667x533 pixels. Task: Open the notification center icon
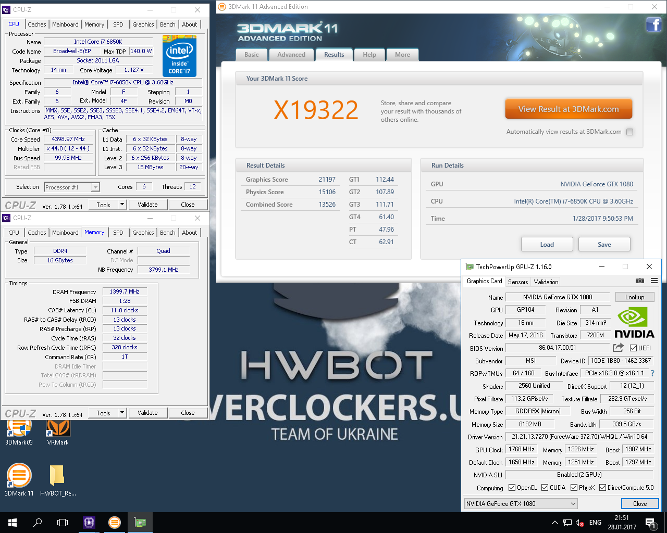click(x=650, y=523)
